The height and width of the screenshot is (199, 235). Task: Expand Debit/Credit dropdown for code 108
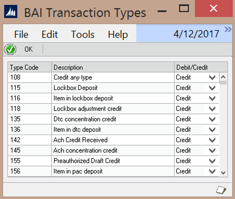[212, 78]
